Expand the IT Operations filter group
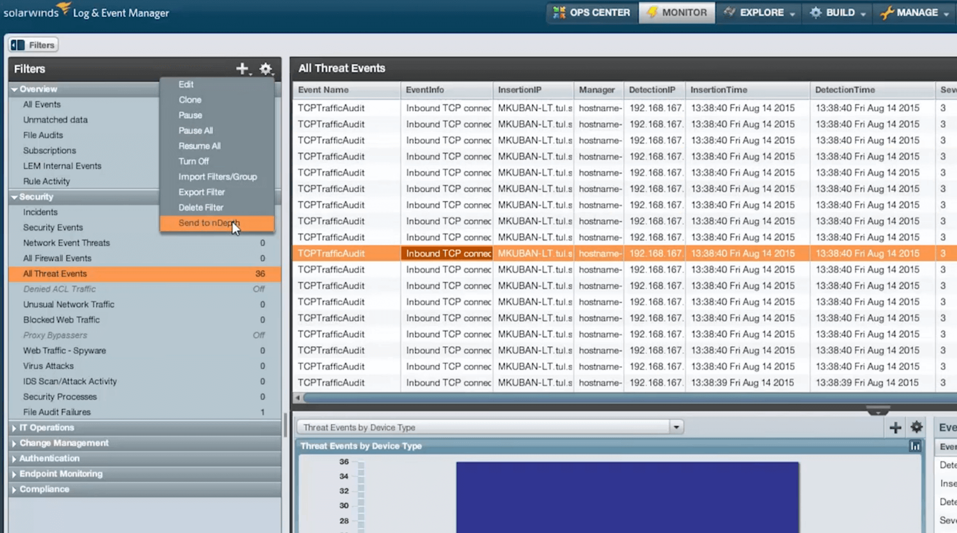The height and width of the screenshot is (533, 957). 14,428
